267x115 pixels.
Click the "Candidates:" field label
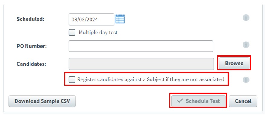[x=31, y=64]
